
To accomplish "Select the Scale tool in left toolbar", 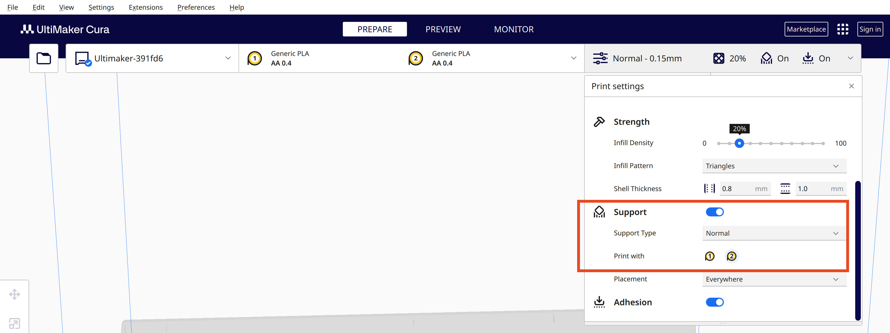I will click(x=15, y=324).
